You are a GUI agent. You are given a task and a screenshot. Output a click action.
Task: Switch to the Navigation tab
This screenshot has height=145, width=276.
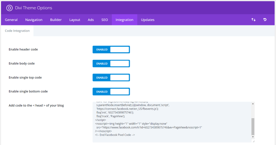click(x=34, y=20)
